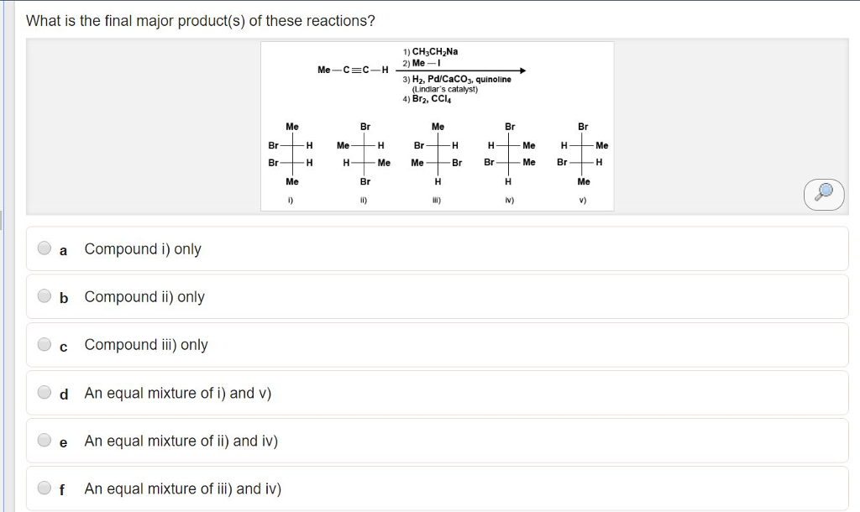Choose the 'Compound i) only' answer
Viewport: 860px width, 512px height.
[x=143, y=248]
